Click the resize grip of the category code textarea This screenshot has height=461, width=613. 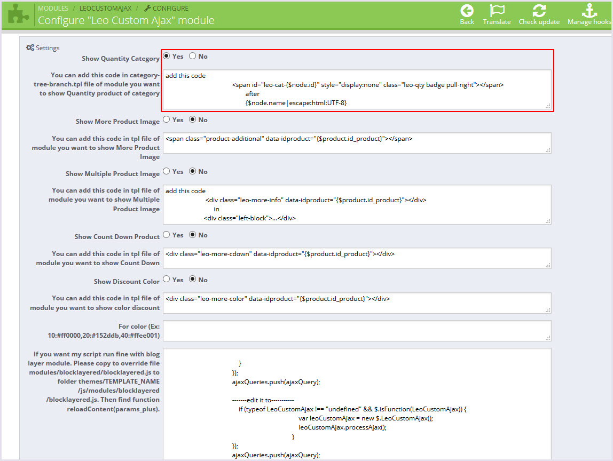pos(548,106)
